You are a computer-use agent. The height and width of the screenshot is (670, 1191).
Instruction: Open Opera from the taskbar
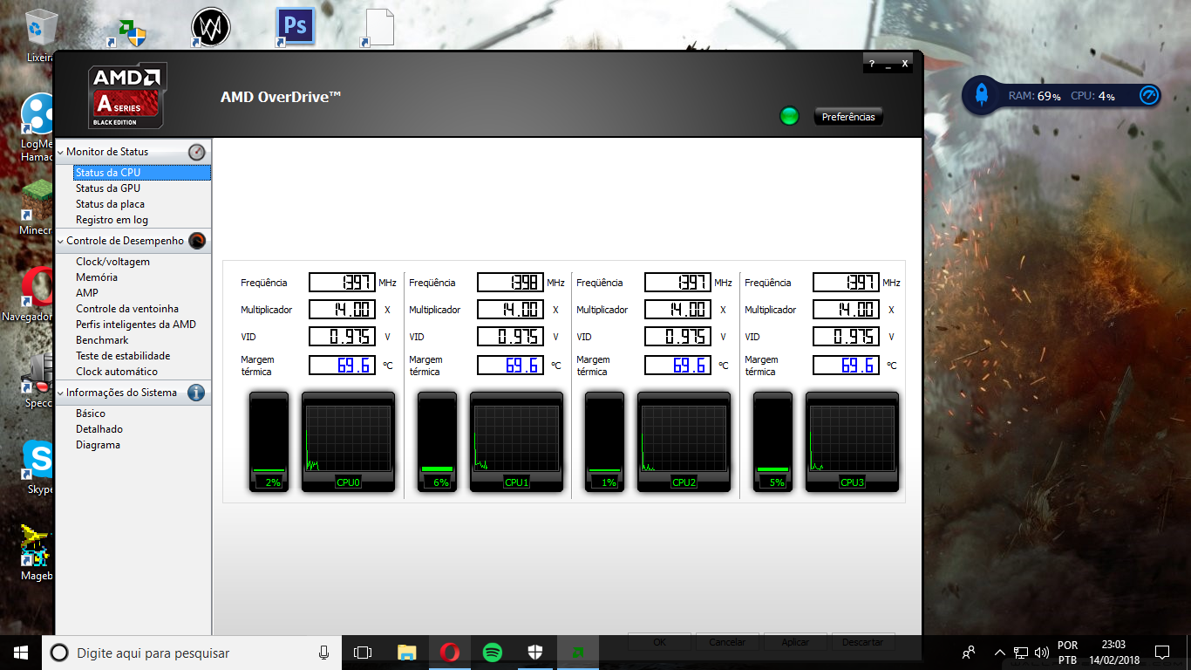click(450, 653)
